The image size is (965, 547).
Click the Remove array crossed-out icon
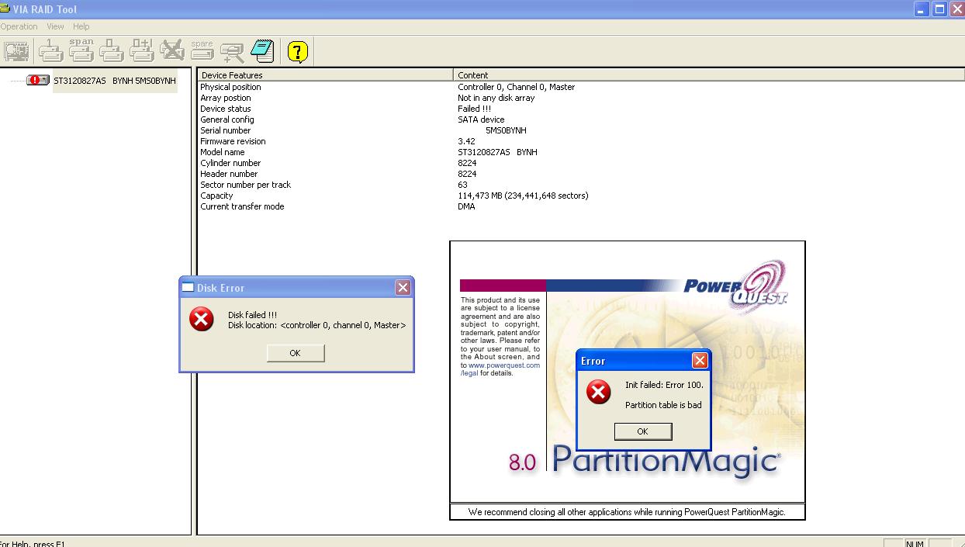[x=172, y=51]
